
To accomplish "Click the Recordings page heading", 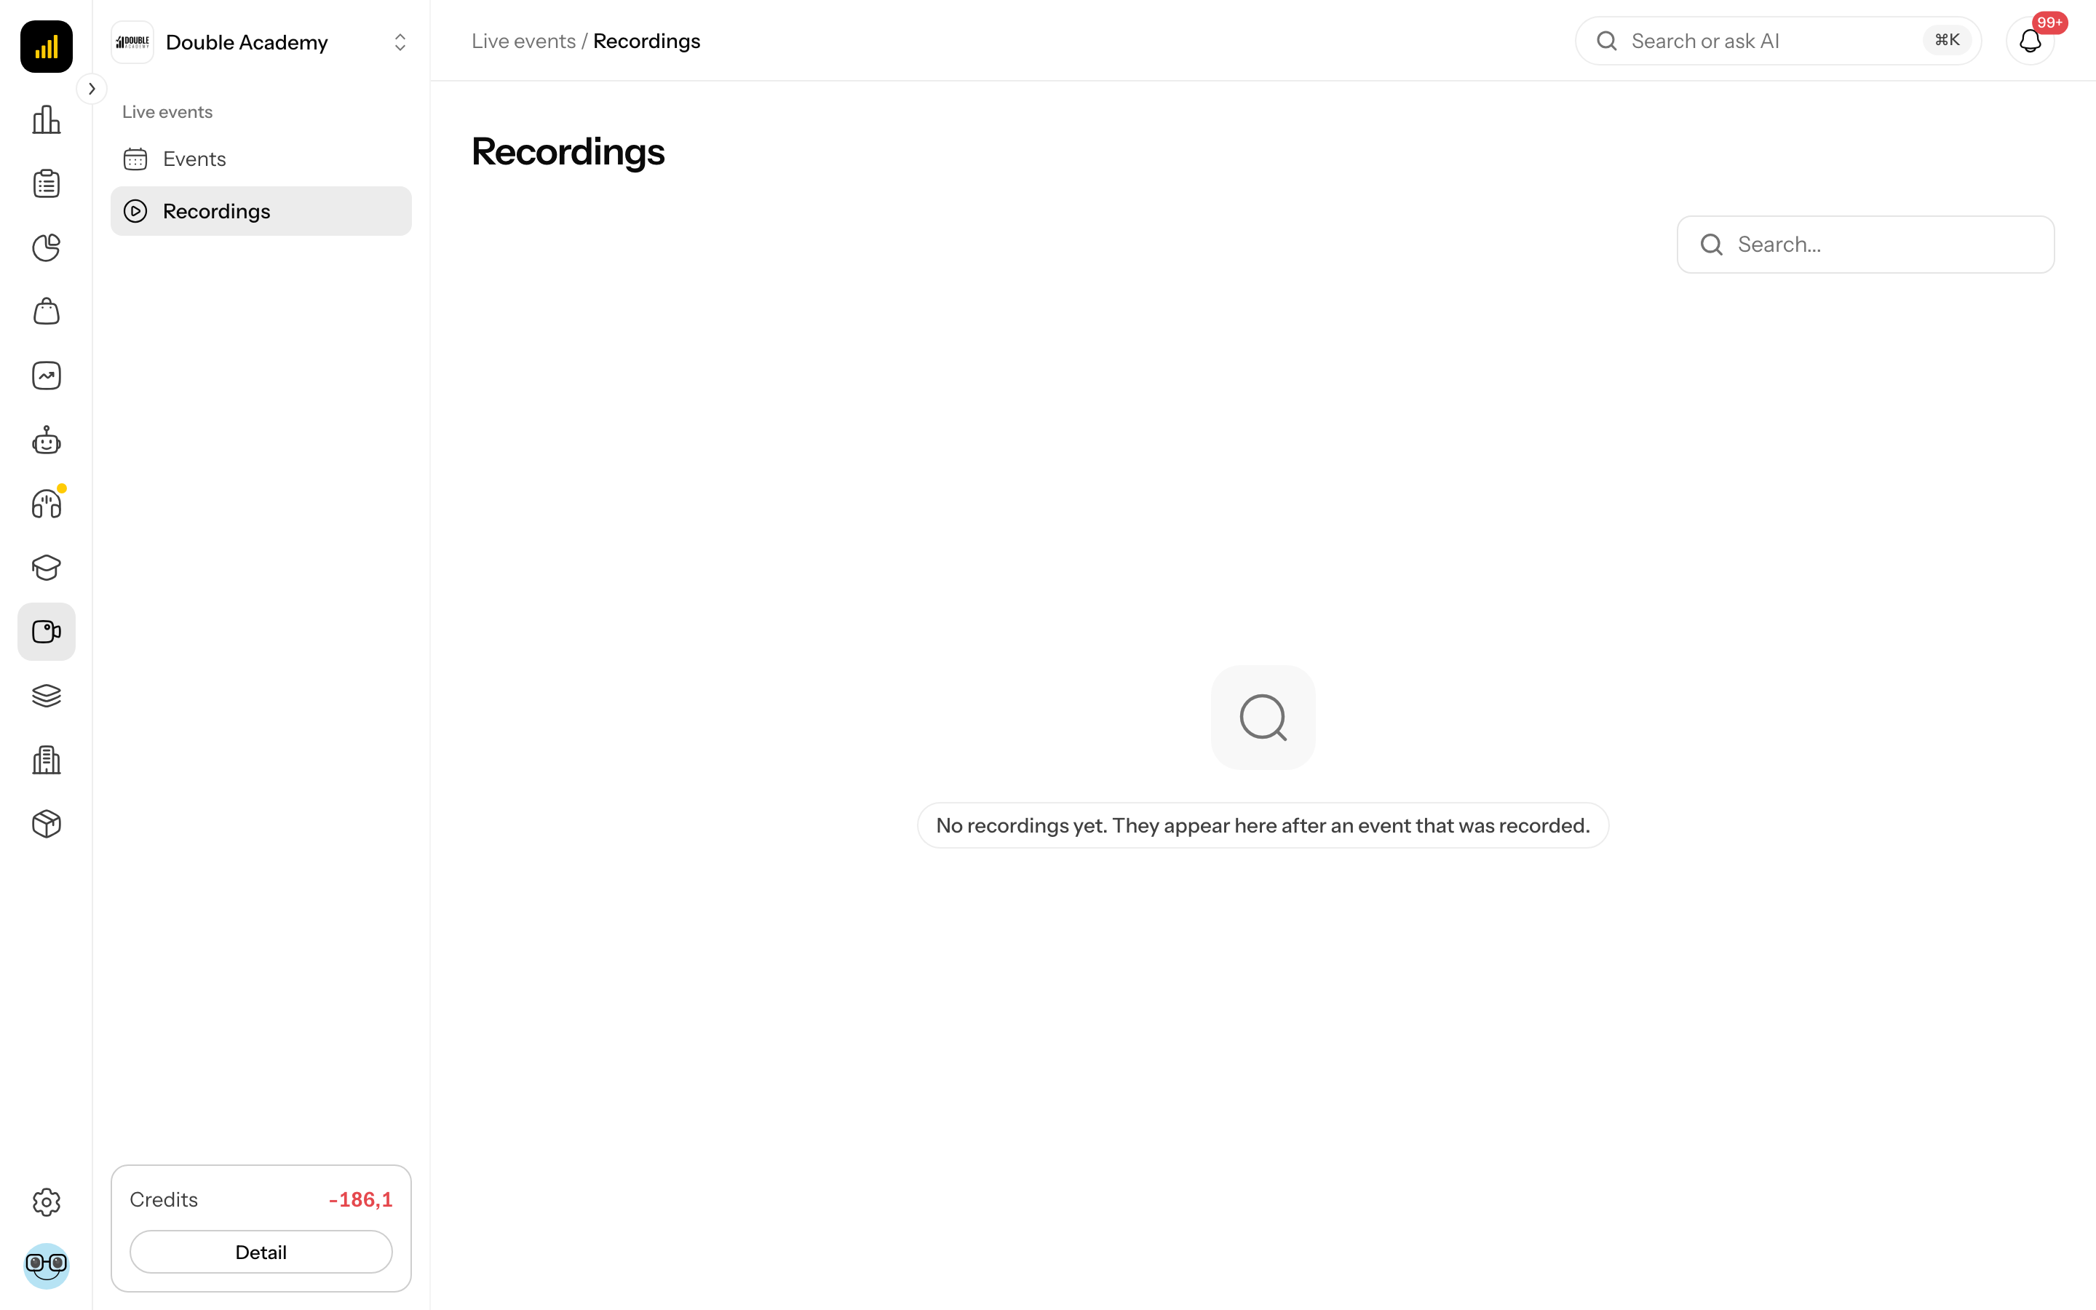I will [568, 151].
